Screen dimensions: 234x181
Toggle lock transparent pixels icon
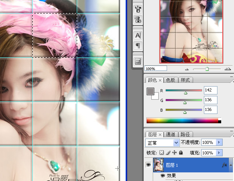point(162,153)
